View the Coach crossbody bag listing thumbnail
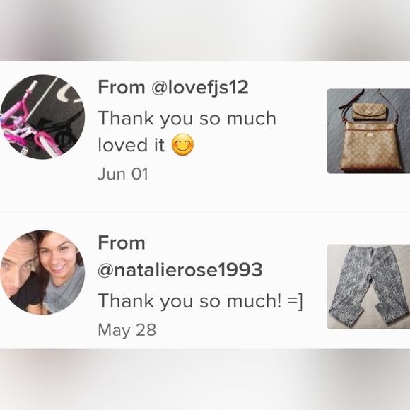 point(368,131)
